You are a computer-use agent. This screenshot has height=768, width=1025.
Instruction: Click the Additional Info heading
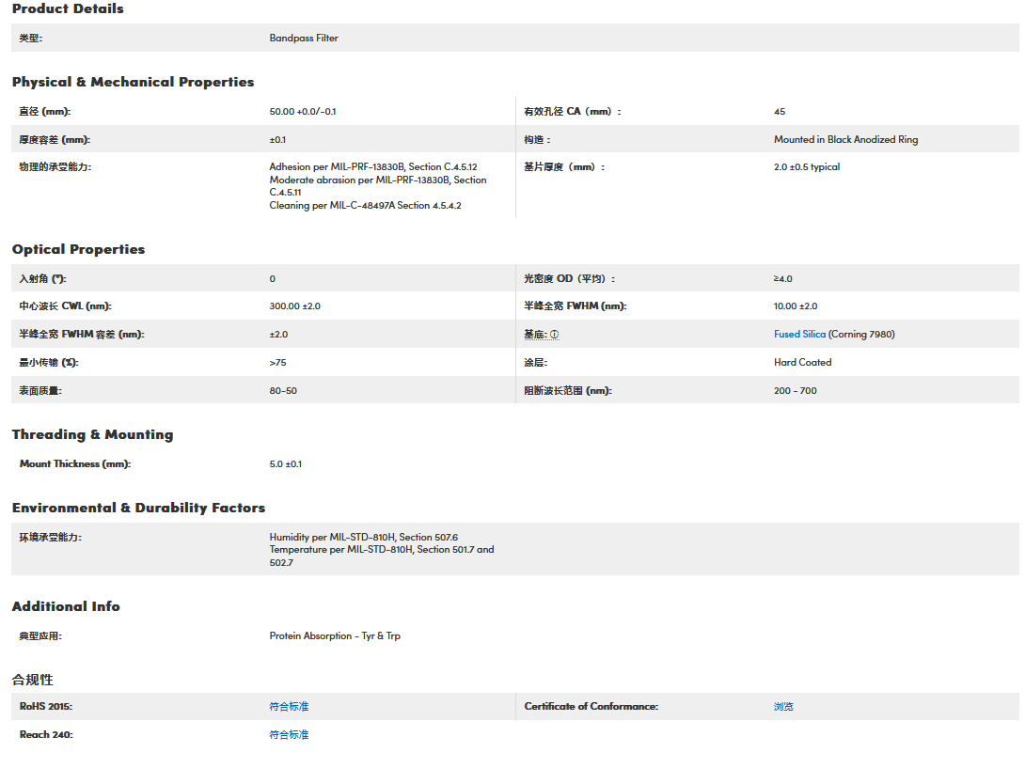(x=66, y=607)
